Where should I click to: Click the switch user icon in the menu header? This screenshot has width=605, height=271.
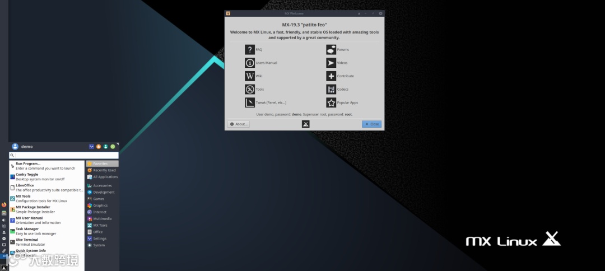(105, 147)
